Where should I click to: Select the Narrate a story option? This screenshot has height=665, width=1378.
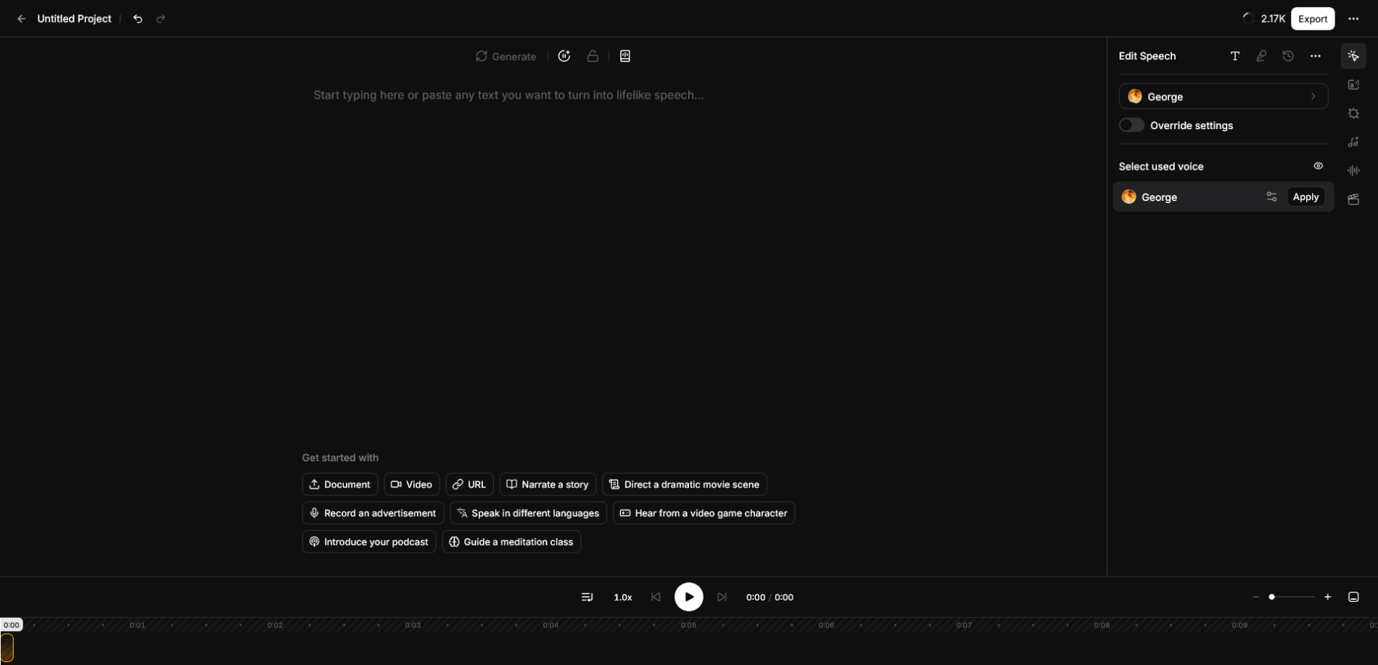(x=548, y=484)
